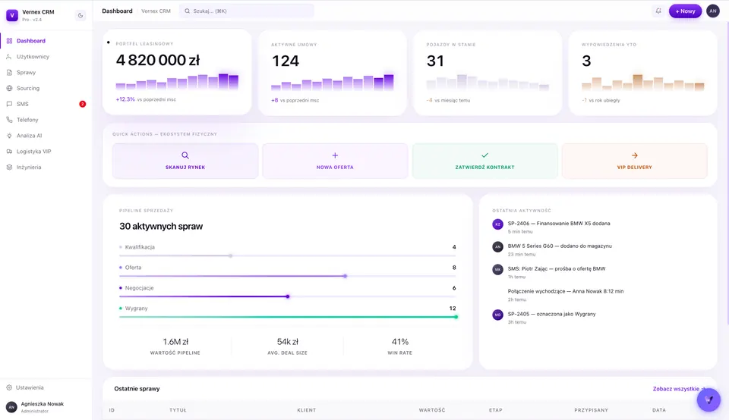The width and height of the screenshot is (729, 420).
Task: Open Telefony in the sidebar
Action: point(46,120)
